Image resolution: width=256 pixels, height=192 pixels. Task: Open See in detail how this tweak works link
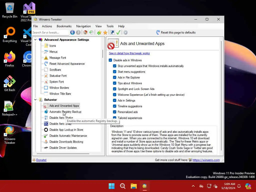pos(129,53)
